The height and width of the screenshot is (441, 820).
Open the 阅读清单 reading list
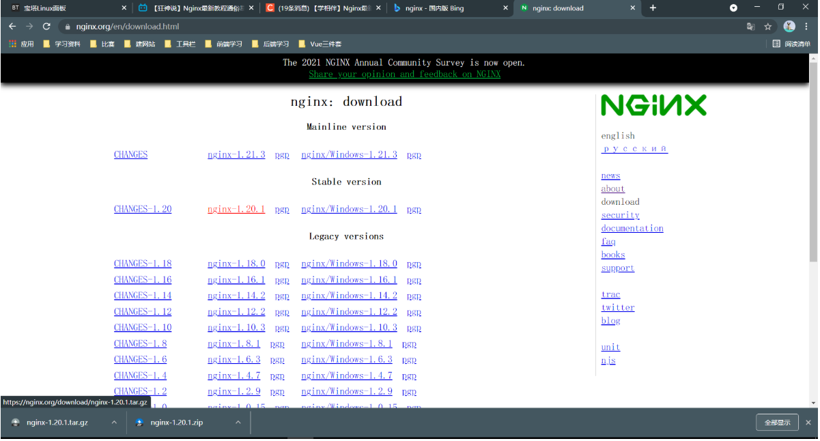[x=791, y=44]
